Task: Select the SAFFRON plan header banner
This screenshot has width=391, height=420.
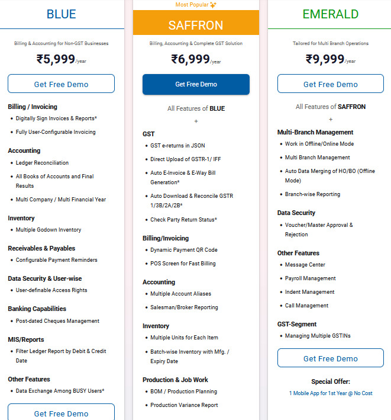Action: (196, 23)
